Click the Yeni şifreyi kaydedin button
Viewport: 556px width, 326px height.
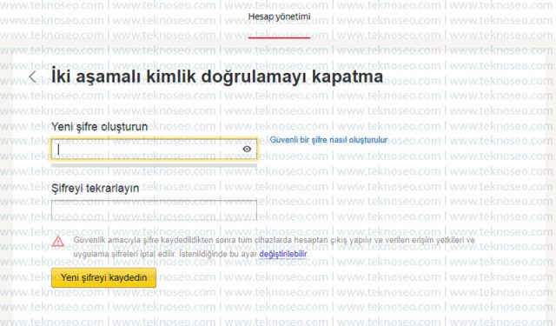pyautogui.click(x=103, y=277)
